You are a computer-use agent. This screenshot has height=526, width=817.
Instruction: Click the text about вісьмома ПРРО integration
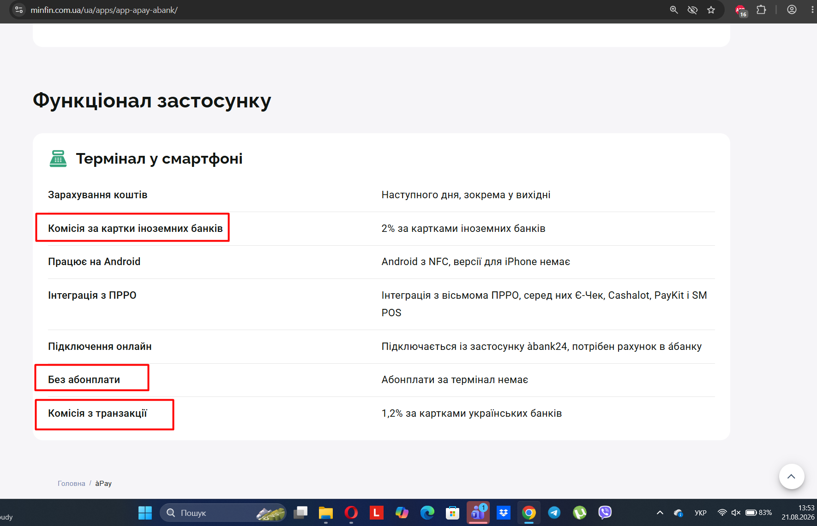tap(544, 304)
